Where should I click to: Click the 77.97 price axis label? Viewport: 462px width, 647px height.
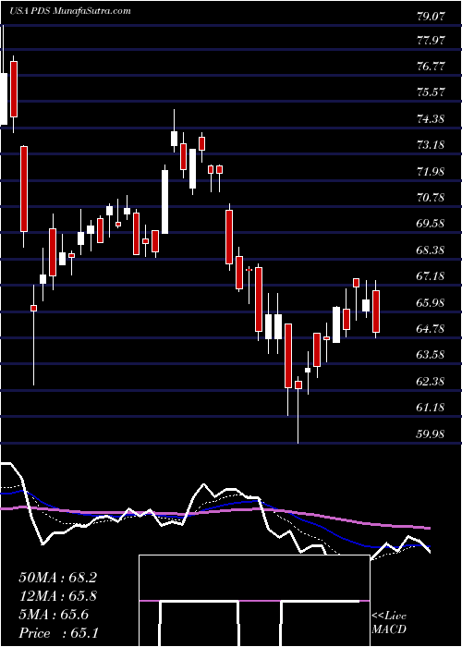[x=430, y=41]
